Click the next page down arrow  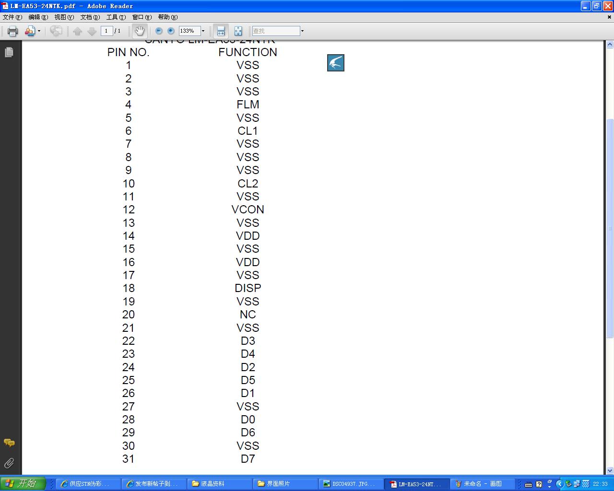[92, 31]
